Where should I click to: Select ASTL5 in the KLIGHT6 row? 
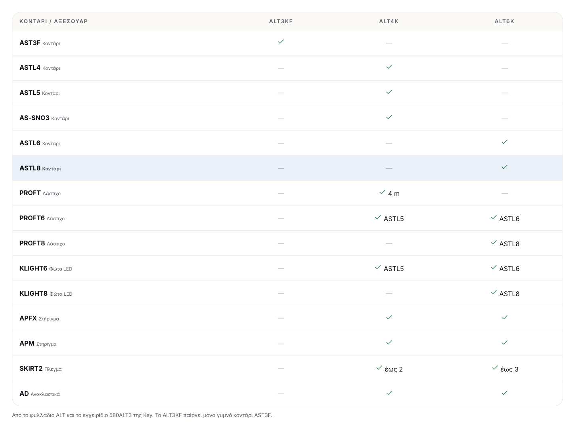point(394,269)
